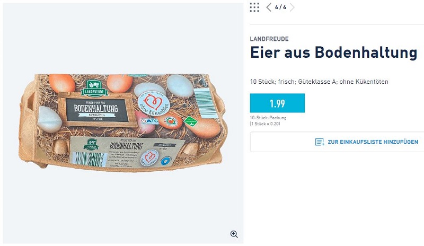424x246 pixels.
Task: Click the blue 1.99 price tag
Action: pyautogui.click(x=277, y=103)
